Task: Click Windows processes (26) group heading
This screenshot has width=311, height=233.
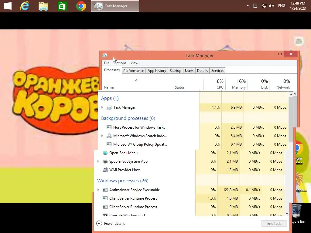Action: pyautogui.click(x=123, y=181)
